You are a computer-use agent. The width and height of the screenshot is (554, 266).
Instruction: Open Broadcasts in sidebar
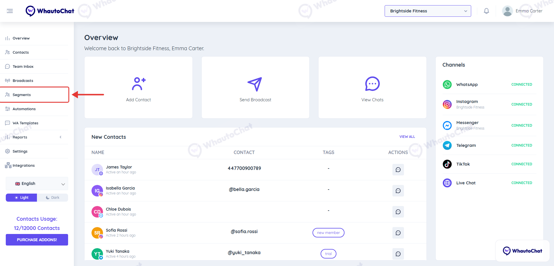(34, 80)
